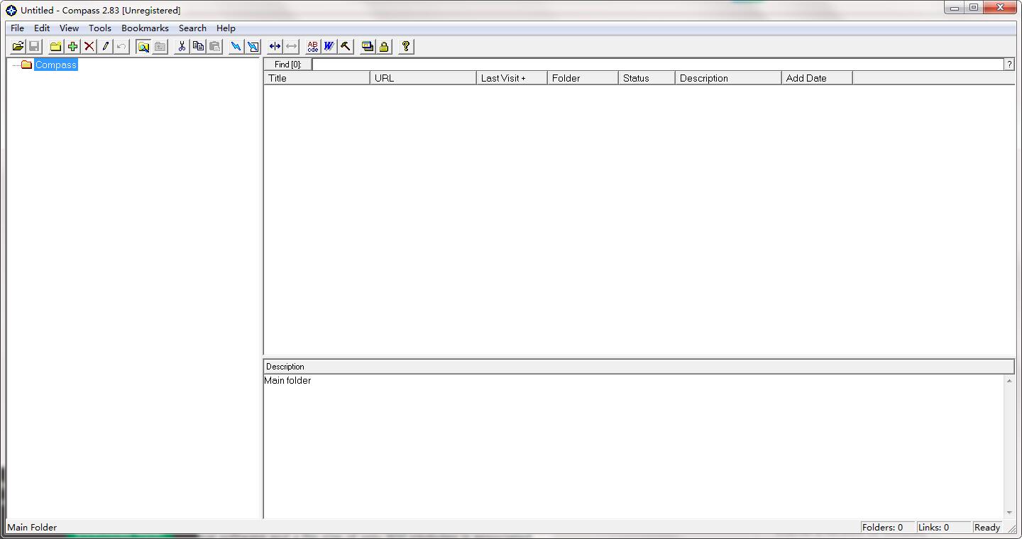Screen dimensions: 1022x539
Task: Click the undo arrow icon
Action: pyautogui.click(x=121, y=47)
